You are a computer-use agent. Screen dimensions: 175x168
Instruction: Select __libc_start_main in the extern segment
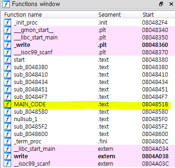34,149
